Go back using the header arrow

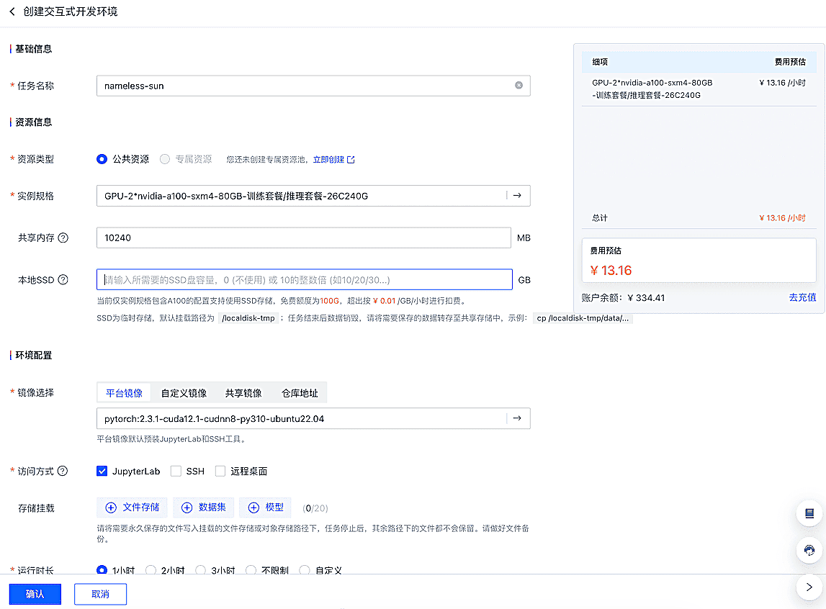click(12, 12)
